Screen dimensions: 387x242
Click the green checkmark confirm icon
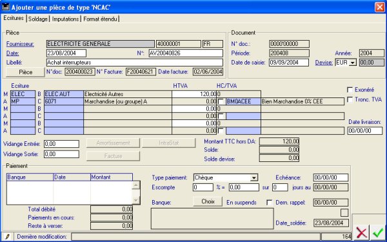(x=378, y=232)
